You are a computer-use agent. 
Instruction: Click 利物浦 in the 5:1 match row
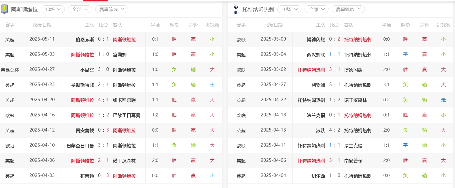tap(318, 85)
